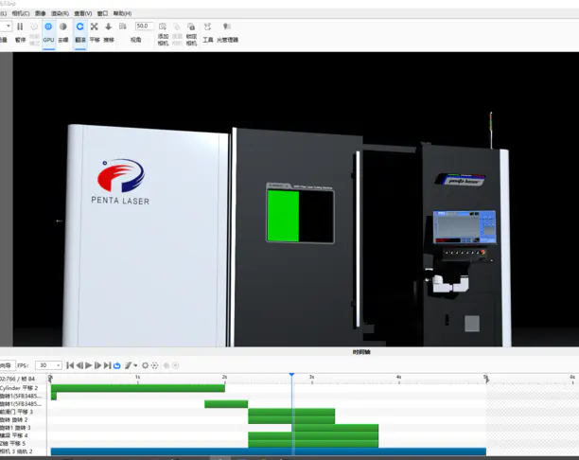Jump to the animation start frame
Screen dimensions: 579x460
pyautogui.click(x=71, y=365)
